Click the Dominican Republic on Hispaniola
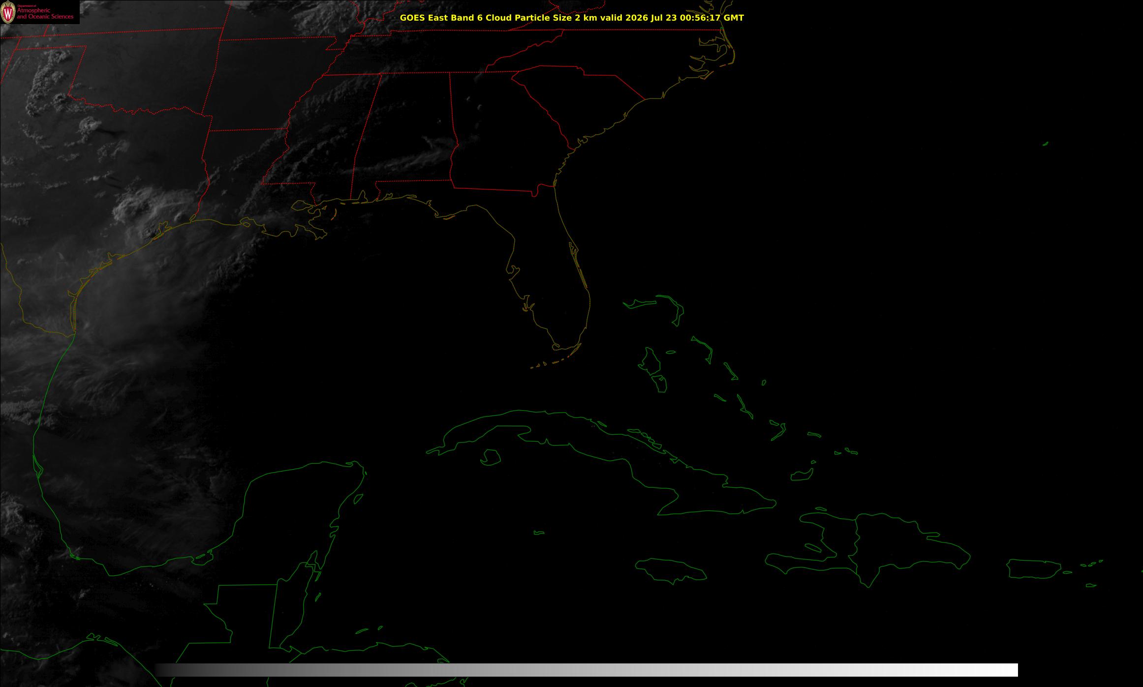This screenshot has width=1143, height=687. 905,546
